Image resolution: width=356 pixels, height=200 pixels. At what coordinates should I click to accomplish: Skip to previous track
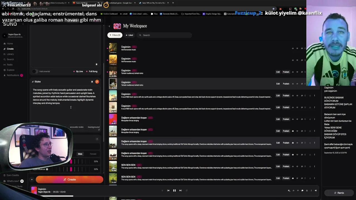(x=168, y=191)
